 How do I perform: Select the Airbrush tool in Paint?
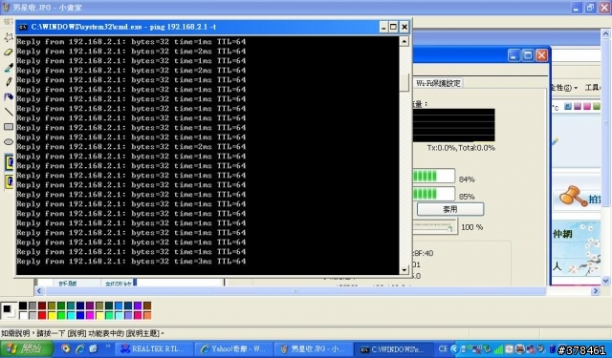click(9, 96)
